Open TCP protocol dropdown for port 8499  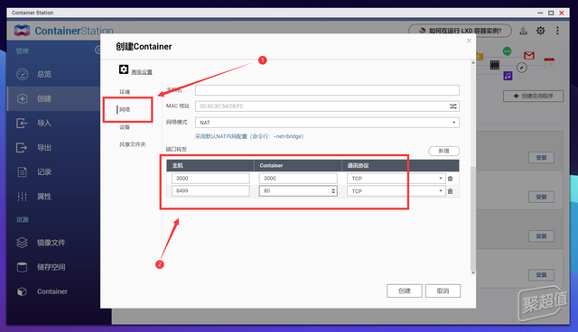pos(396,191)
